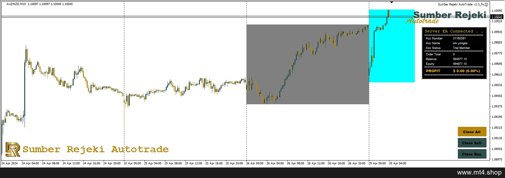The image size is (505, 178).
Task: Click the 1.09775 price axis label
Action: tap(497, 53)
